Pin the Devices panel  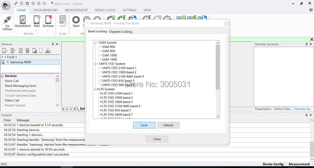(x=53, y=44)
